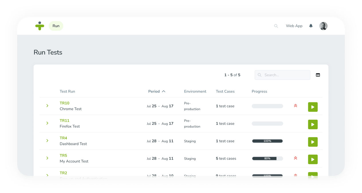Toggle the Period column sort order
This screenshot has height=193, width=362.
pyautogui.click(x=157, y=91)
